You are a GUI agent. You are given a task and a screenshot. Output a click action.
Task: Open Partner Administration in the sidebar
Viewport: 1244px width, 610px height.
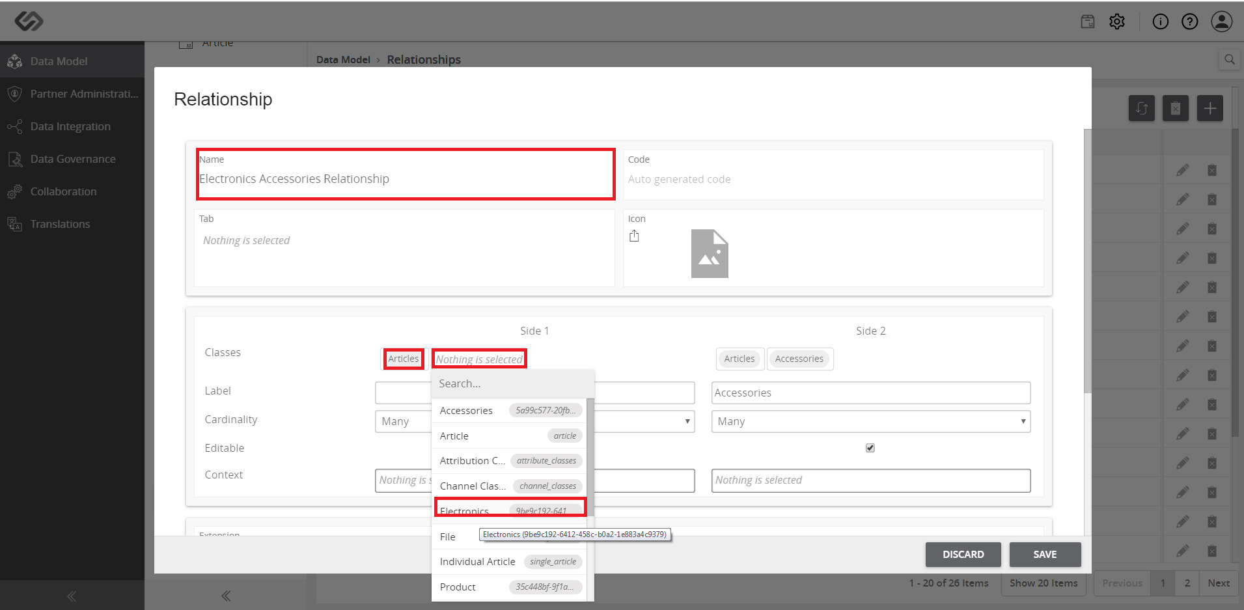[x=72, y=94]
